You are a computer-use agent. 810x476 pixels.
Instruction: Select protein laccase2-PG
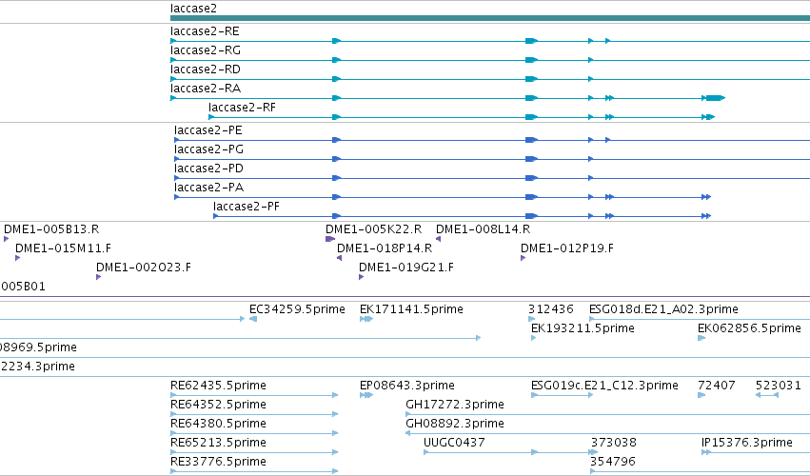[x=208, y=149]
